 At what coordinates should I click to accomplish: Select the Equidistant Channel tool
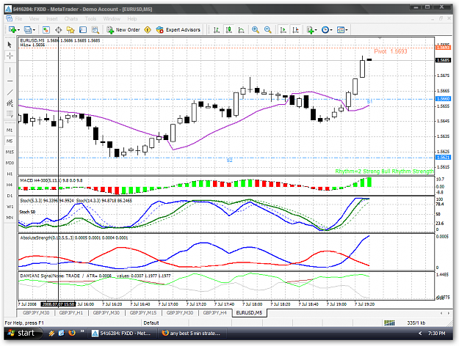[x=10, y=103]
